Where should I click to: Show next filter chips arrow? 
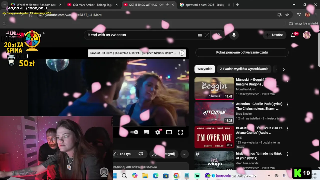coord(283,69)
